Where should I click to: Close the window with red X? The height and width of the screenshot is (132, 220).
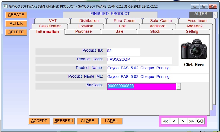[x=213, y=6]
